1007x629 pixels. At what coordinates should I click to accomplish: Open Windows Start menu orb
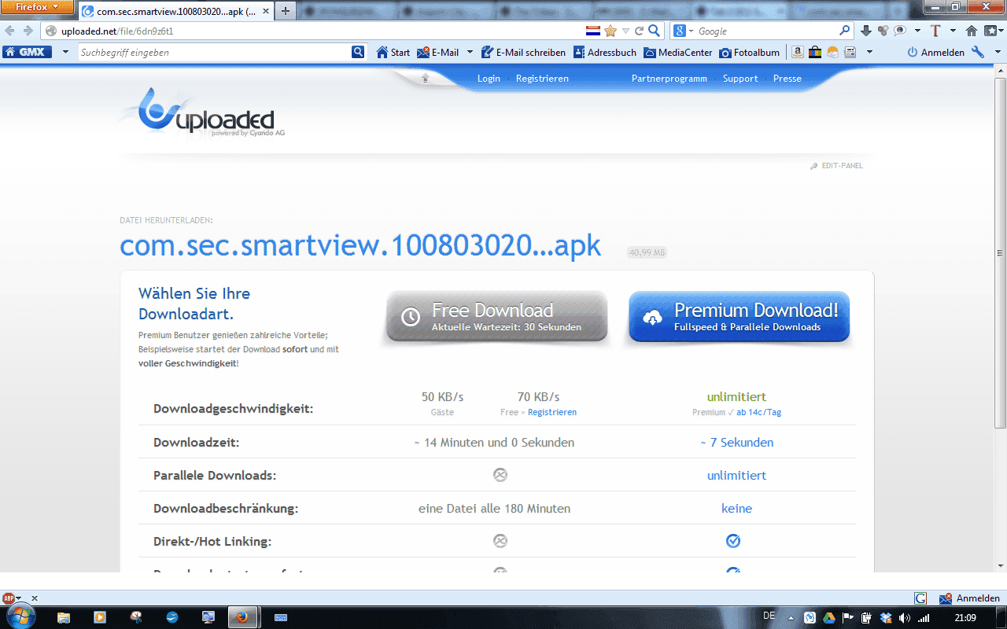tap(20, 617)
